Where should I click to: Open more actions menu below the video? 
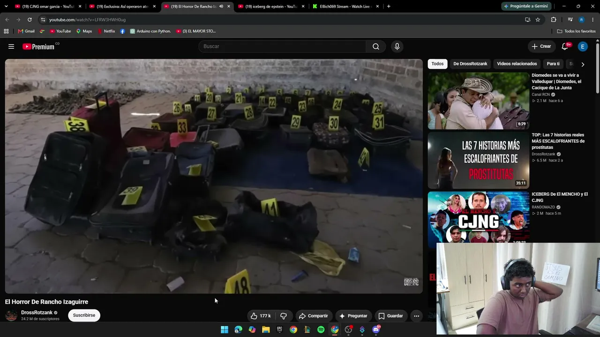pos(416,316)
